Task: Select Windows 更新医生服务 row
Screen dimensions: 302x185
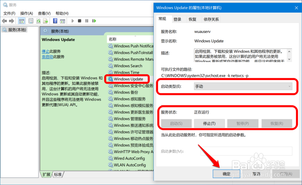Action: (130, 112)
